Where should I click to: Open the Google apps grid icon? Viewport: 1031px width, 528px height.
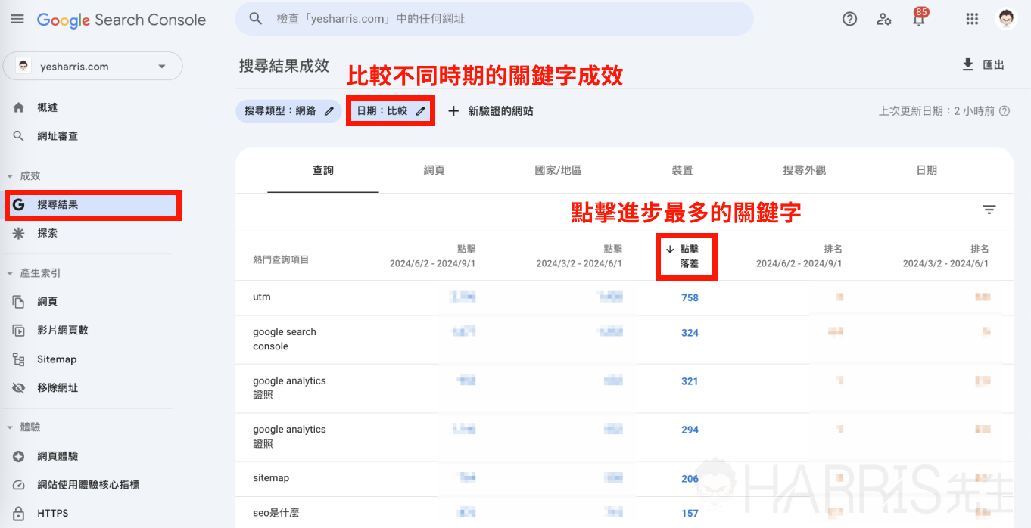tap(972, 19)
